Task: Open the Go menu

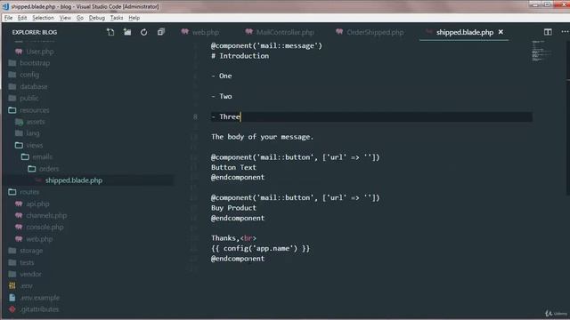Action: (80, 18)
